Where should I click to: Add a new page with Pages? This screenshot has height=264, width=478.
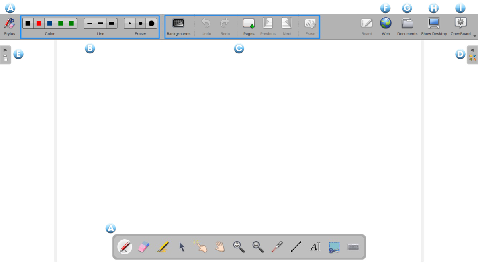tap(249, 26)
